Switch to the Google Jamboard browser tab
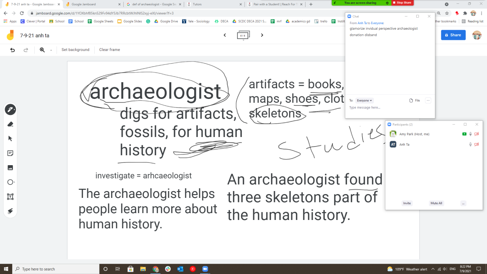Screen dimensions: 487x274 pos(92,4)
